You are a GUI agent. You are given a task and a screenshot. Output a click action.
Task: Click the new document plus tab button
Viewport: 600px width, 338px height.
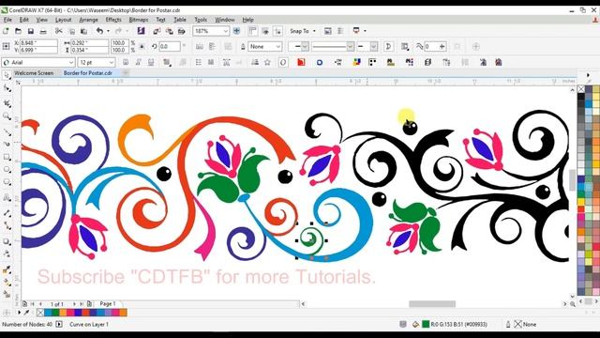125,73
